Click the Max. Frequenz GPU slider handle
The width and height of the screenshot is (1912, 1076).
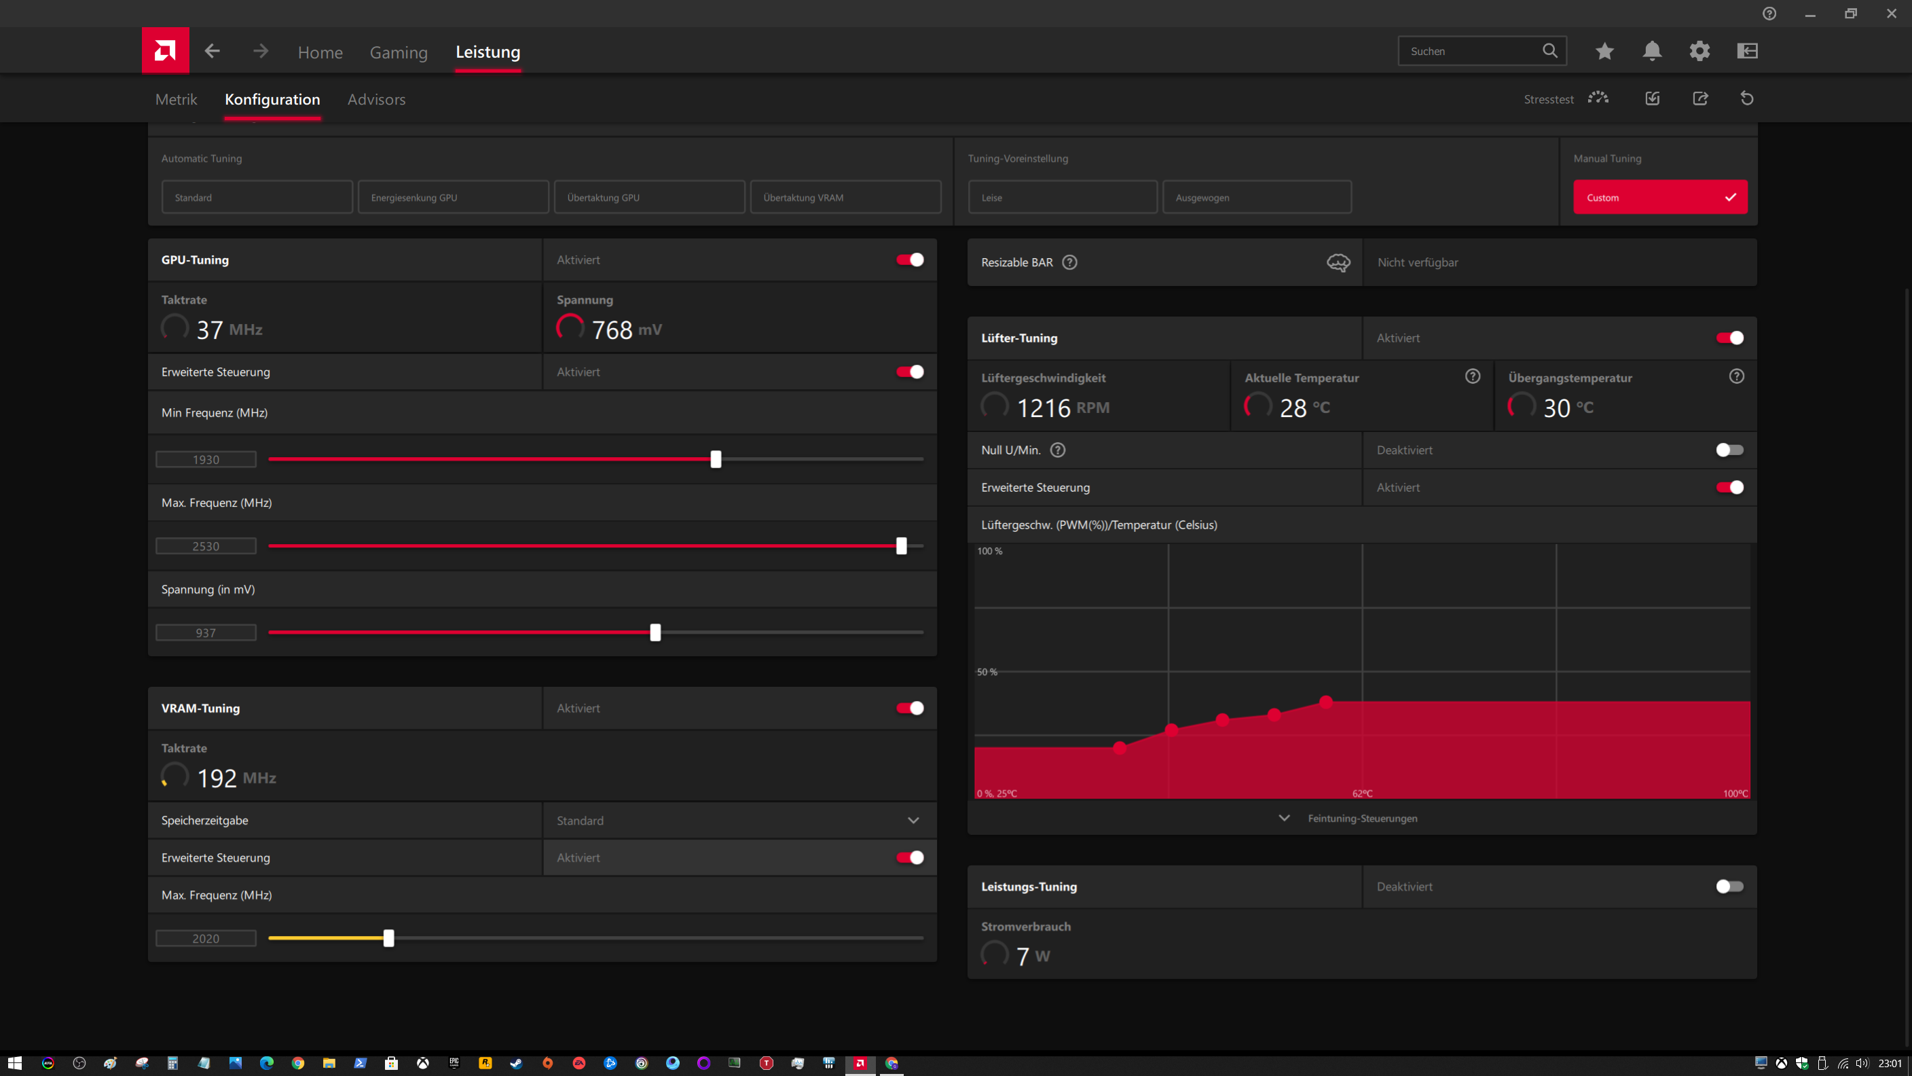click(x=901, y=547)
